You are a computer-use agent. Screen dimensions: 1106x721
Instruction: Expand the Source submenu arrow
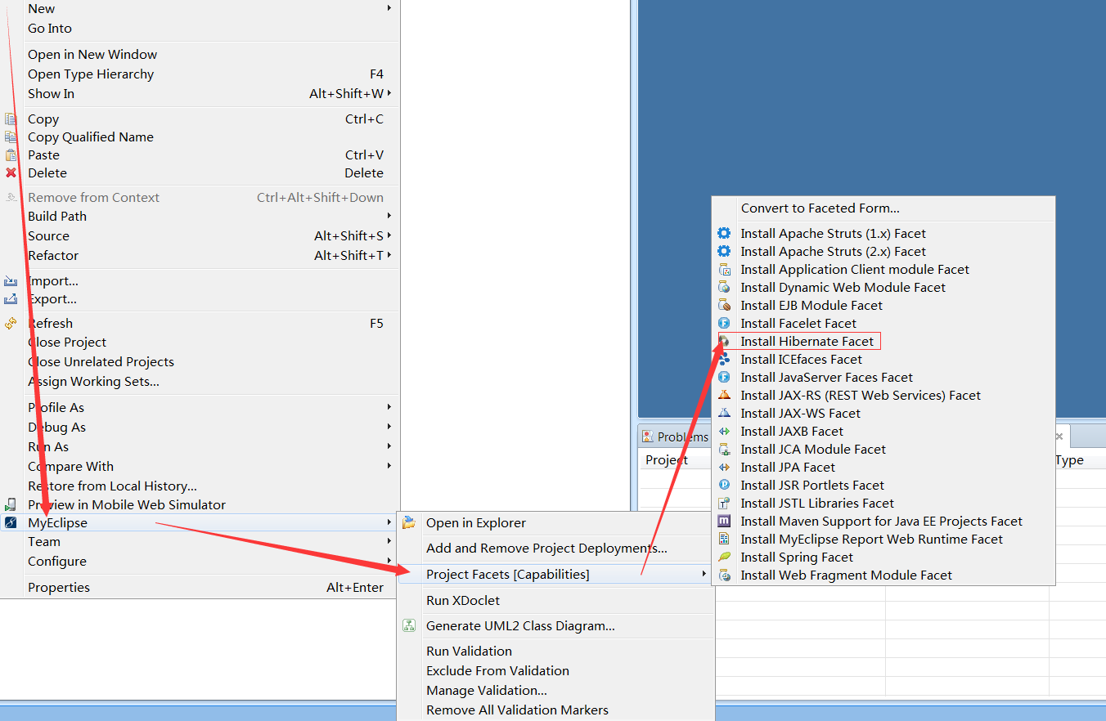point(389,235)
